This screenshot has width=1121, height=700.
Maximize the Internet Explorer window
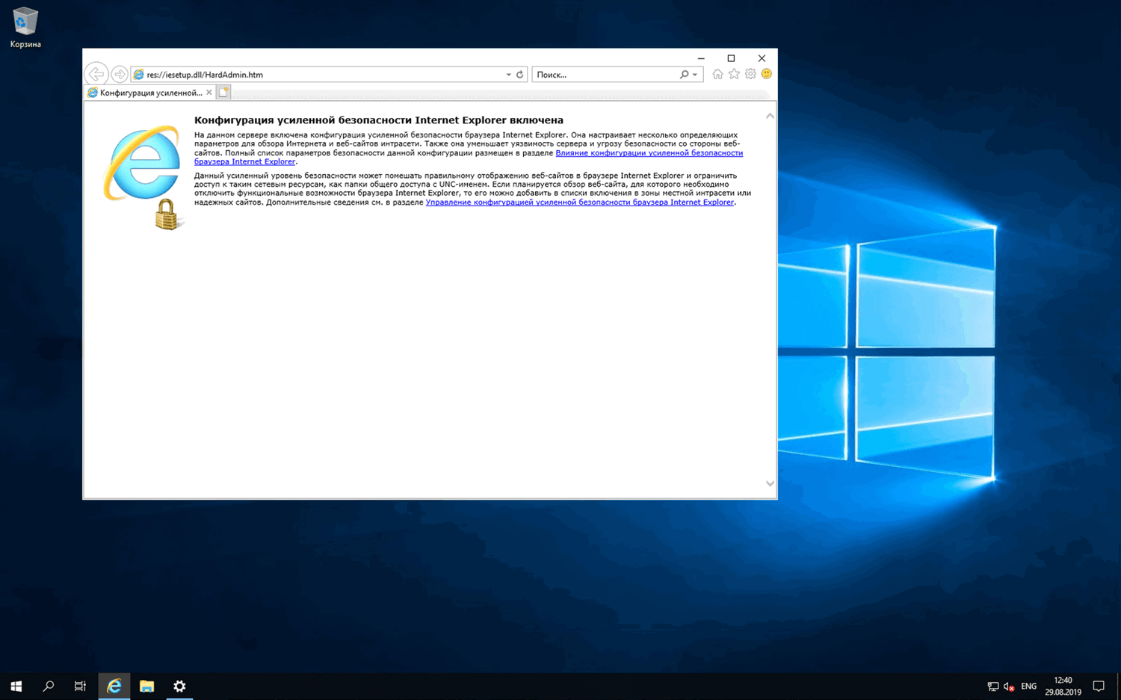[731, 58]
